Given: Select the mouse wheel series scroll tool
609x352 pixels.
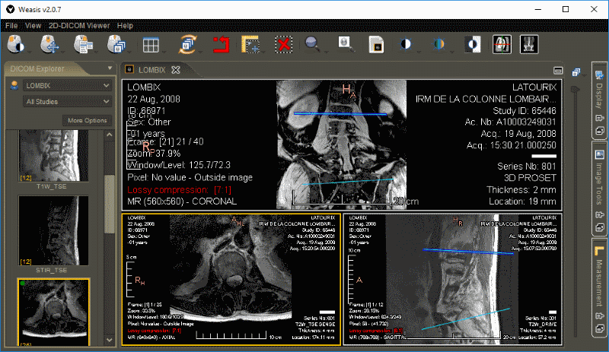Looking at the screenshot, I should [116, 44].
